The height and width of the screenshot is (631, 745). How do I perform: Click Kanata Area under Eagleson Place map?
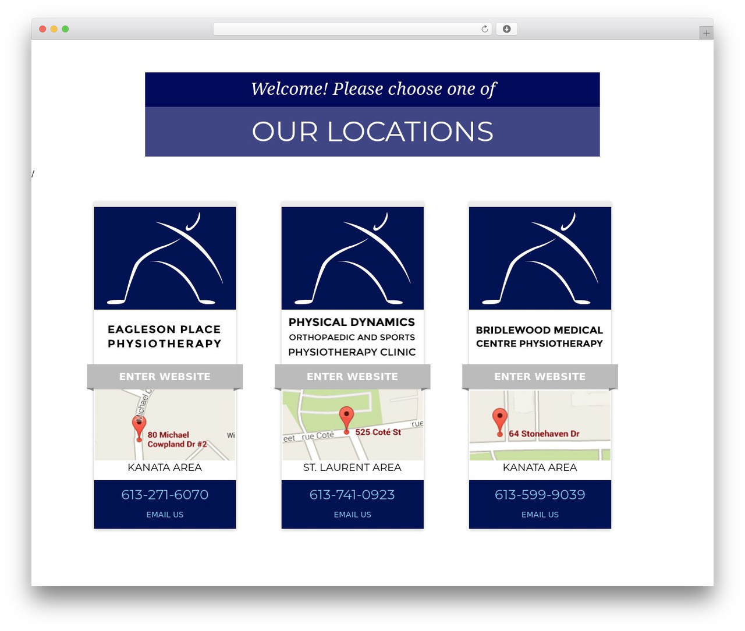coord(165,467)
